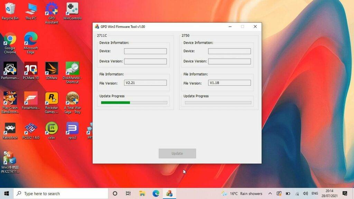354x199 pixels.
Task: Click the 2750 Device field
Action: 230,51
